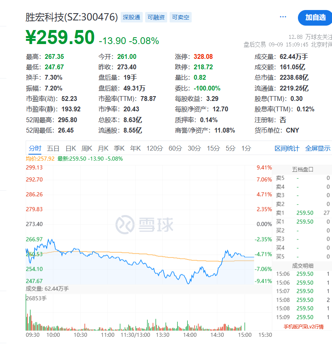Click the 五档盘口 panel header
Screen dimensions: 332x346
click(x=302, y=169)
